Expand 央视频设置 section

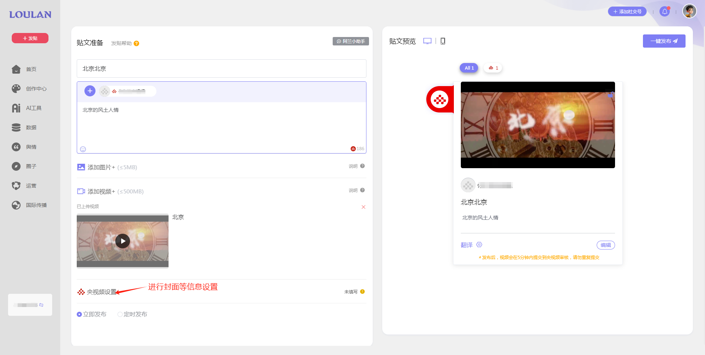(101, 292)
